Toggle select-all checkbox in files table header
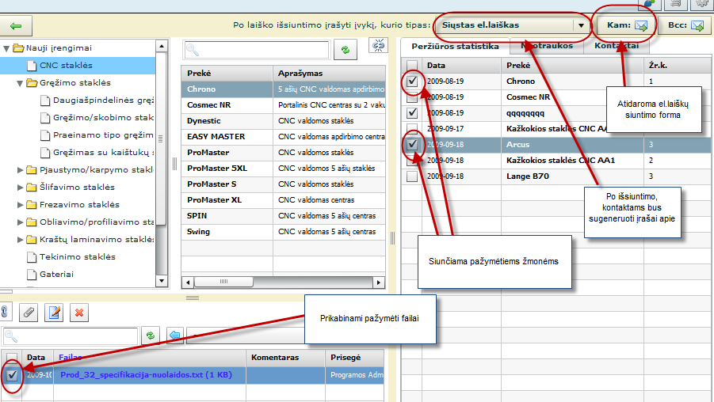 click(x=13, y=358)
